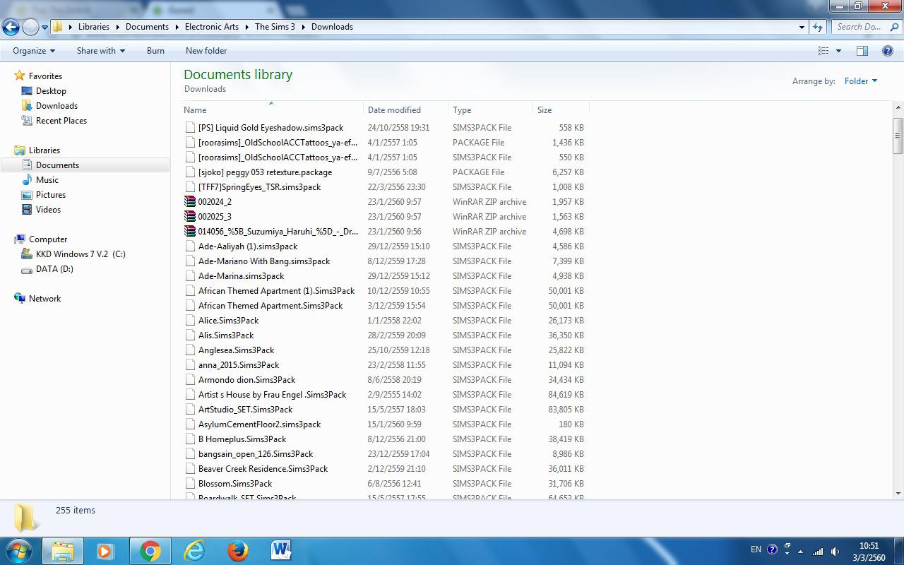Click the refresh button beside address bar
Image resolution: width=904 pixels, height=565 pixels.
818,27
